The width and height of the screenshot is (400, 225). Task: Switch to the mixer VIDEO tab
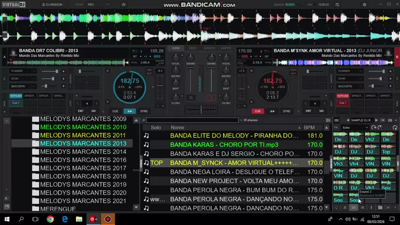click(x=192, y=48)
